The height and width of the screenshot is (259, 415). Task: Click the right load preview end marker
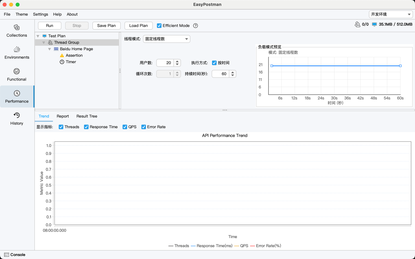400,66
